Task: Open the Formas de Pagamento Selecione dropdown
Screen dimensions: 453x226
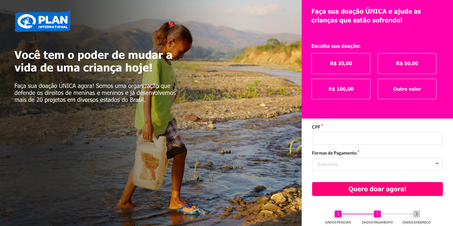Action: coord(377,164)
